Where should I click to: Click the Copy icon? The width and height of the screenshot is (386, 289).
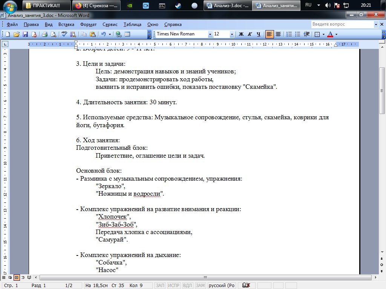click(84, 34)
